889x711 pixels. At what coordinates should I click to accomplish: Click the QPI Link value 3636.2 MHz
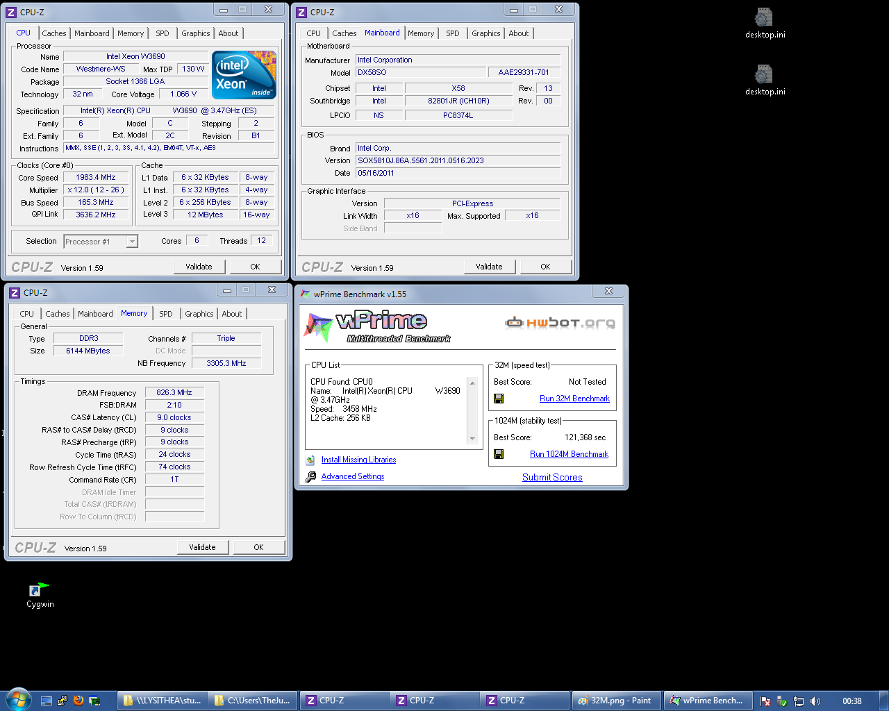tap(96, 215)
